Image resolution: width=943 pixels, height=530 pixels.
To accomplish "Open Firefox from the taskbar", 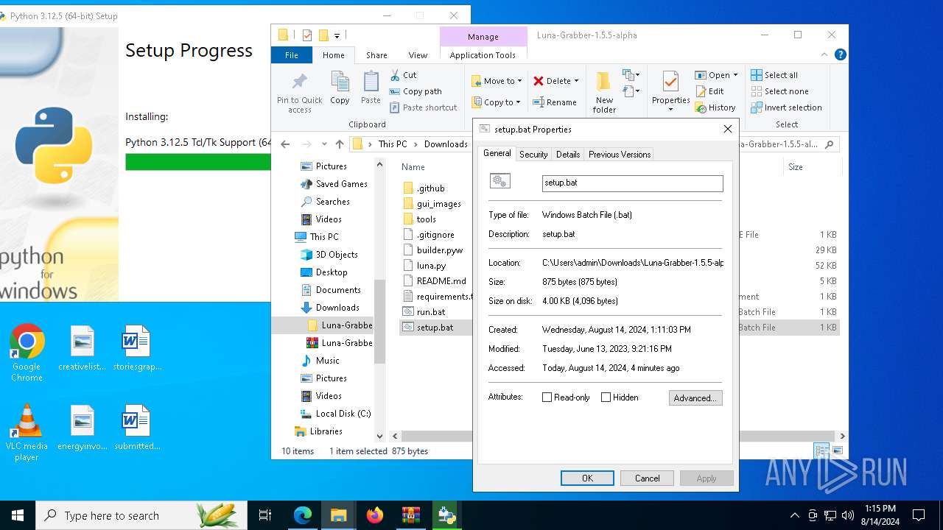I will pyautogui.click(x=375, y=515).
